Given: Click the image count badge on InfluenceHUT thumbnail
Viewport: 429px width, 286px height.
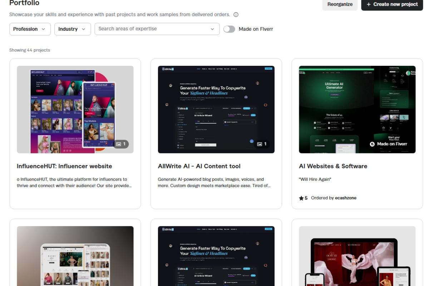Looking at the screenshot, I should [x=122, y=145].
